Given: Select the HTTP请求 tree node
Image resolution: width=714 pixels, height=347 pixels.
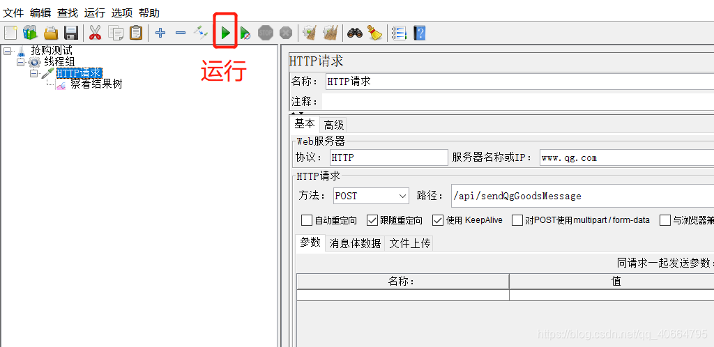Looking at the screenshot, I should pyautogui.click(x=79, y=72).
